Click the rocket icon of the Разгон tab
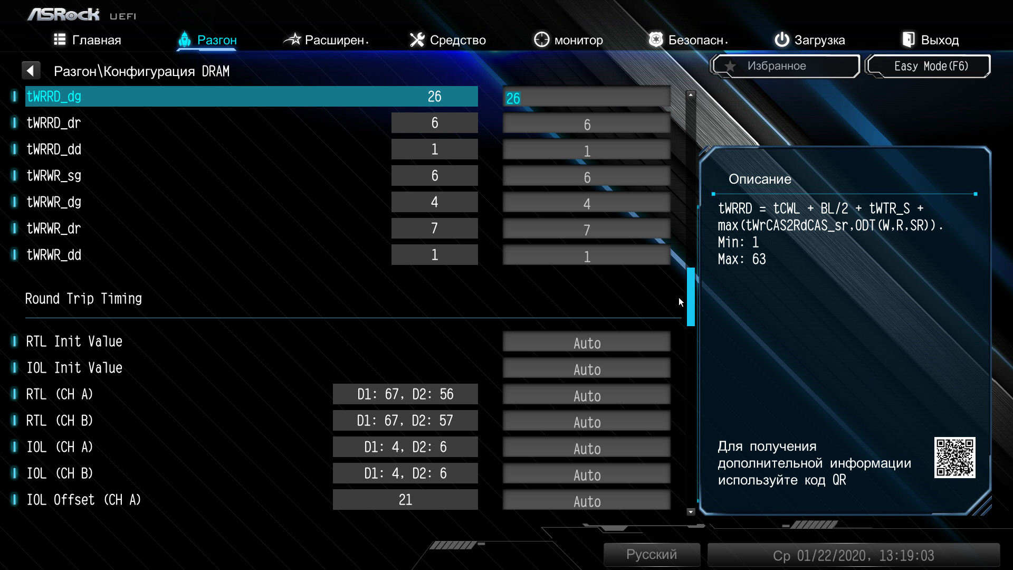This screenshot has width=1013, height=570. [184, 40]
